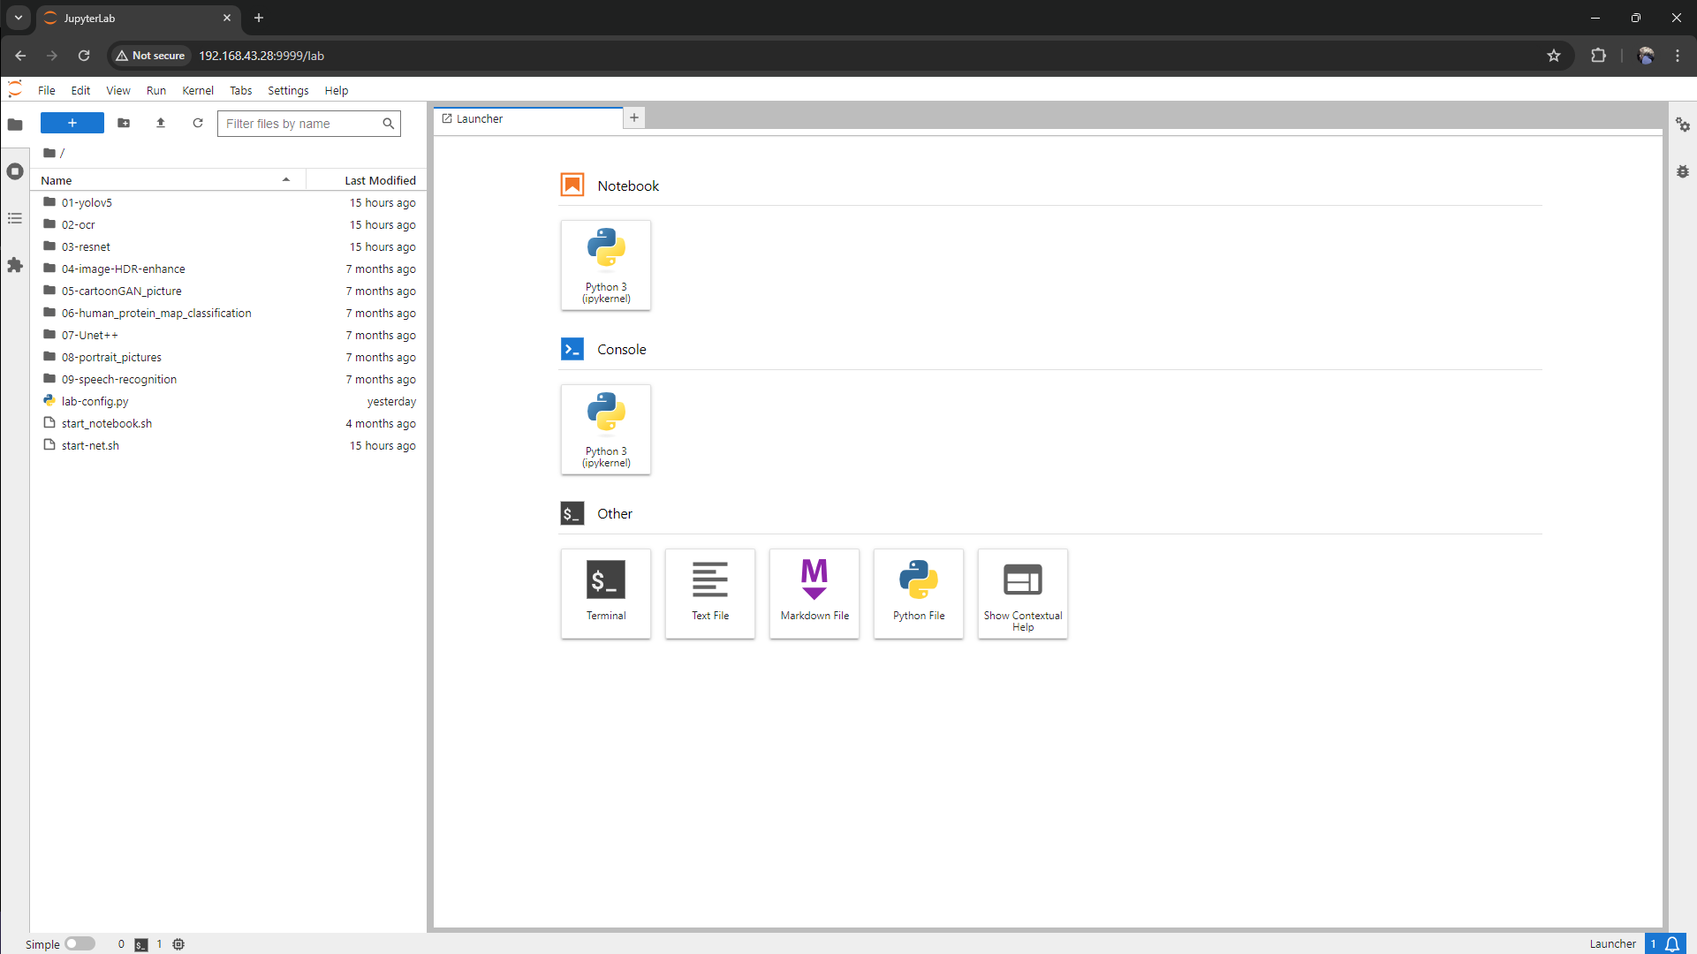Launch a Terminal from the Launcher
The width and height of the screenshot is (1697, 954).
click(x=606, y=593)
